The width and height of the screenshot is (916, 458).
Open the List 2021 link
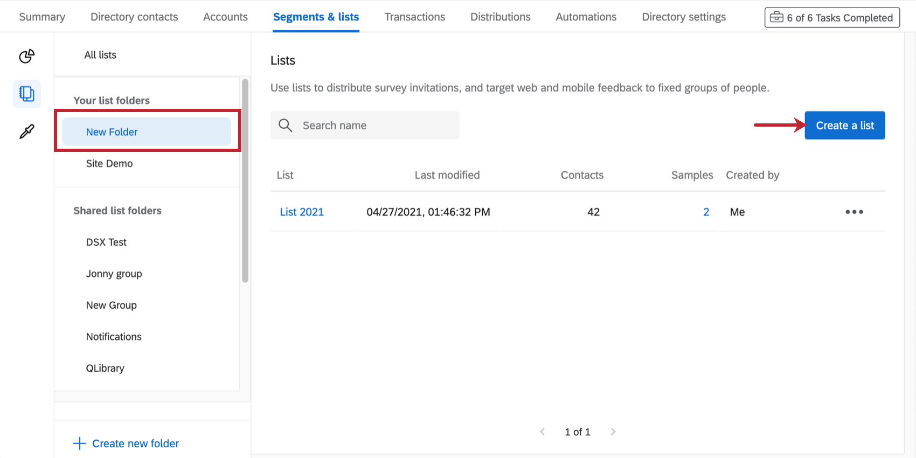coord(302,212)
